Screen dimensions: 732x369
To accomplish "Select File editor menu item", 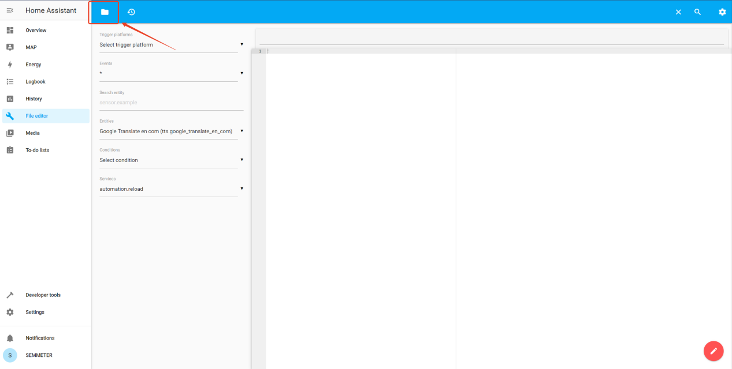I will (46, 116).
